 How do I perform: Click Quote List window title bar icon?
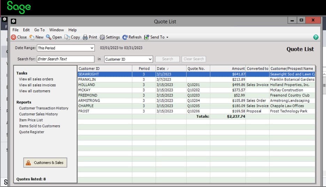click(x=14, y=21)
